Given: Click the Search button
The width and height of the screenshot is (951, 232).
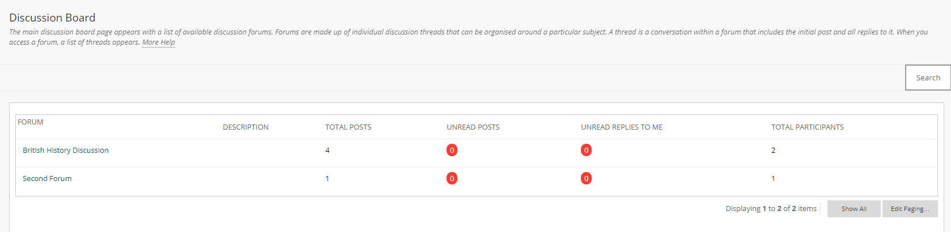Looking at the screenshot, I should [x=928, y=78].
